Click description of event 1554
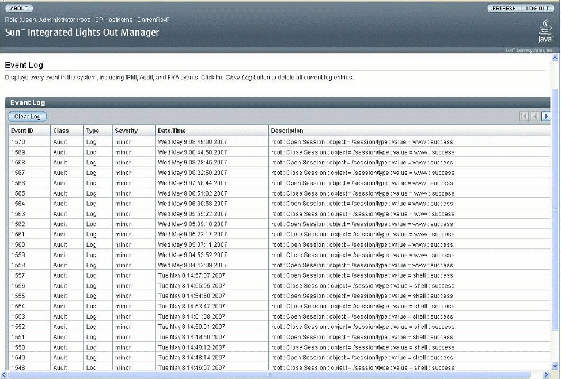The width and height of the screenshot is (561, 379). (x=363, y=307)
